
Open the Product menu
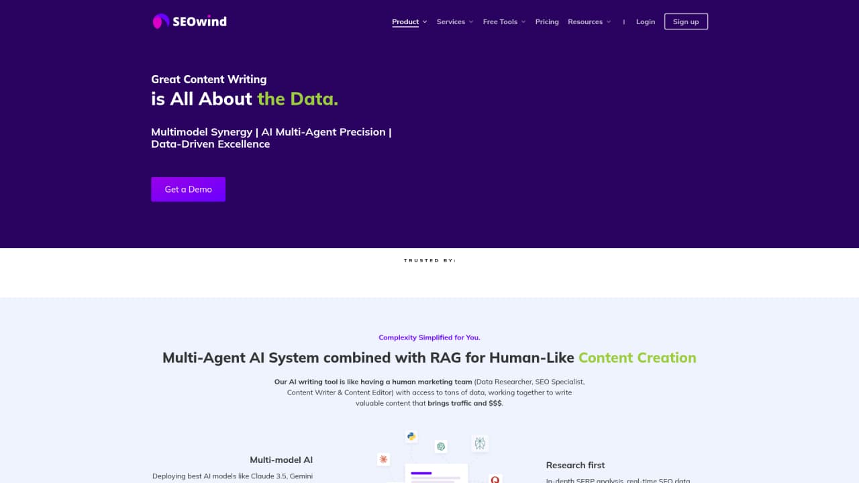[x=405, y=21]
